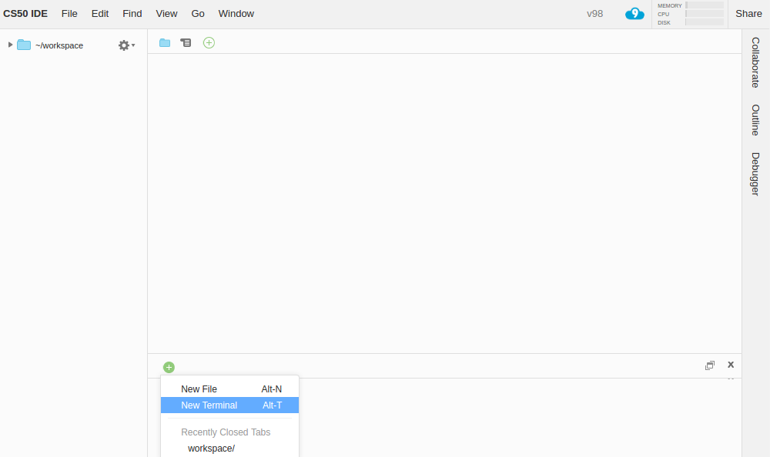The width and height of the screenshot is (770, 457).
Task: Click the green plus in the bottom pane
Action: [169, 367]
